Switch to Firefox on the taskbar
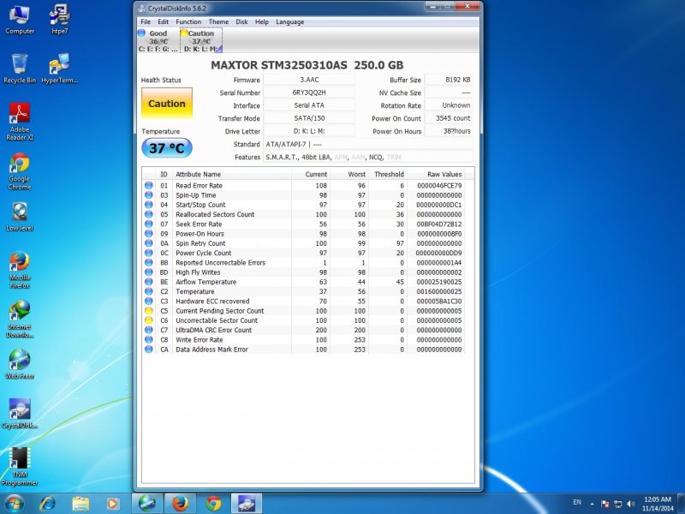The height and width of the screenshot is (514, 685). coord(181,504)
